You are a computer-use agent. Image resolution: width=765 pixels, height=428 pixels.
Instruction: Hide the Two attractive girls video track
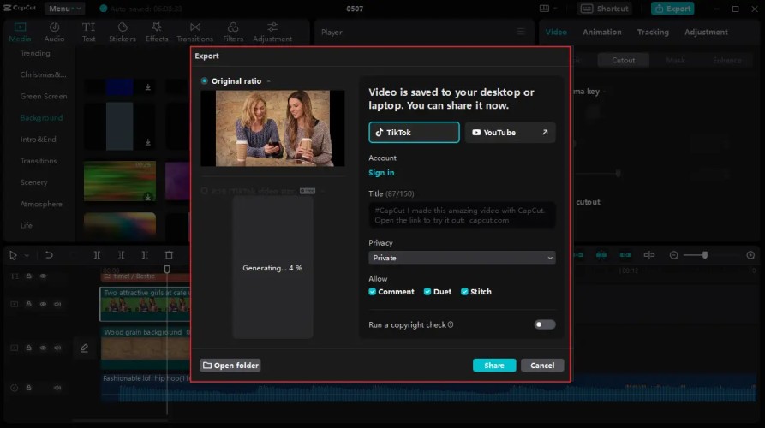pos(43,304)
